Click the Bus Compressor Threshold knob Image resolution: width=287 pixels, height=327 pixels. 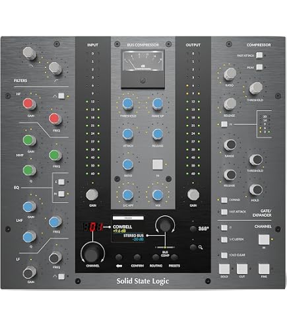tap(128, 104)
